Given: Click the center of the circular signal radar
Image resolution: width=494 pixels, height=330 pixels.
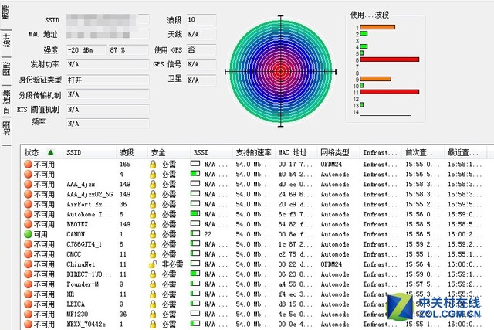Looking at the screenshot, I should click(281, 72).
